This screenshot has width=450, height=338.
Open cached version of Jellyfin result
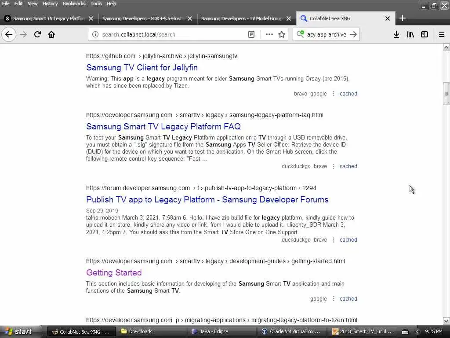coord(348,94)
